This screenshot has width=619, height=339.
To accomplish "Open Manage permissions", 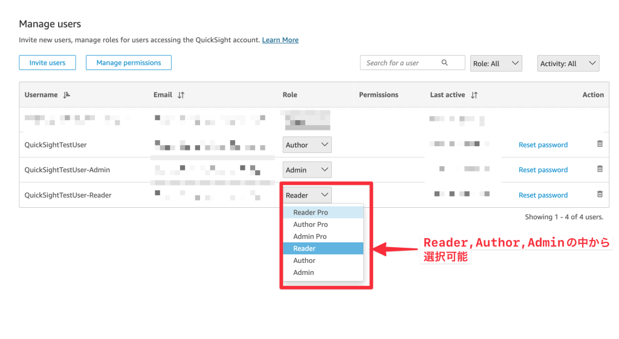I will [129, 63].
